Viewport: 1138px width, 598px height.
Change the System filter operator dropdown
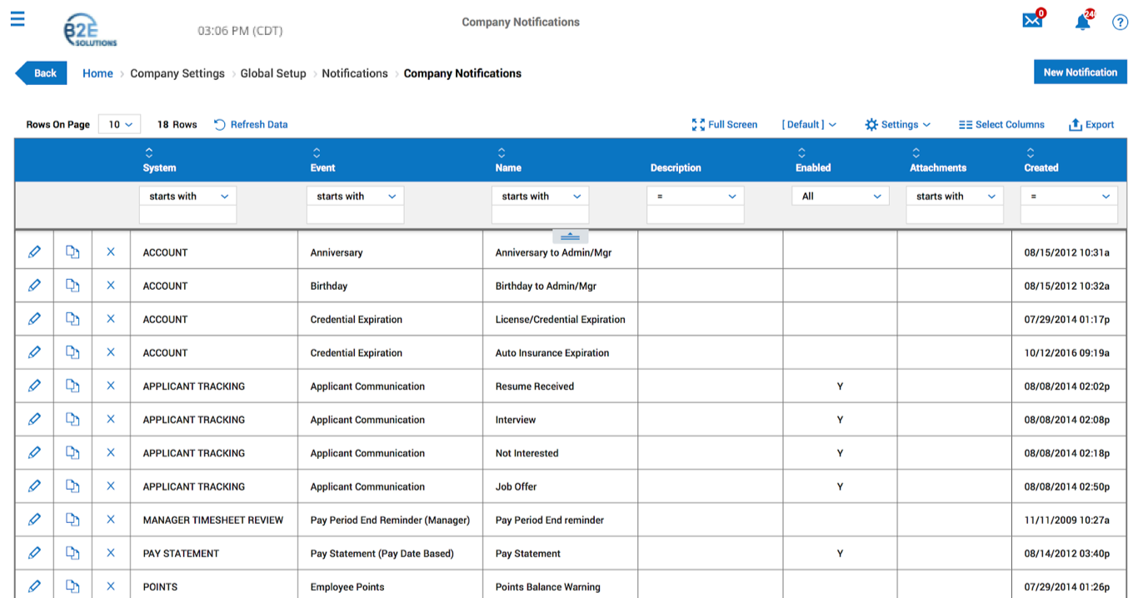pos(187,196)
